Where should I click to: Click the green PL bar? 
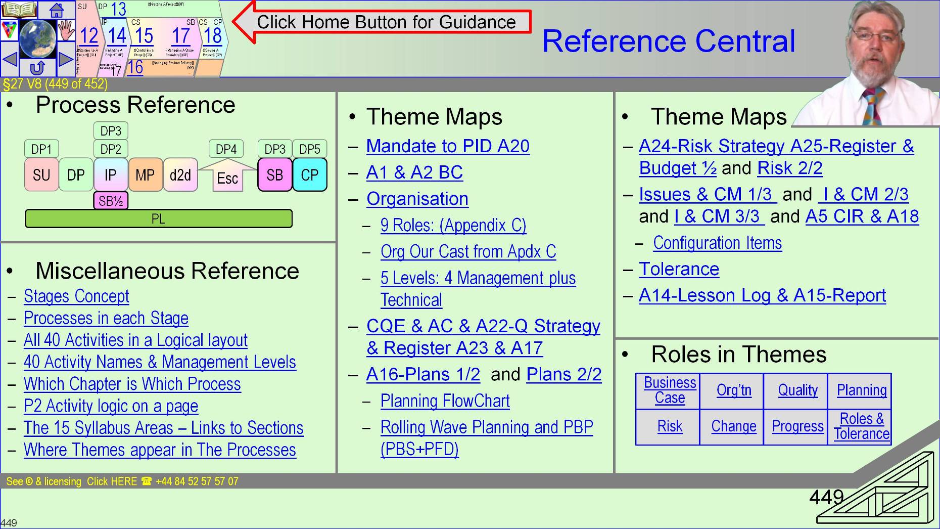159,219
